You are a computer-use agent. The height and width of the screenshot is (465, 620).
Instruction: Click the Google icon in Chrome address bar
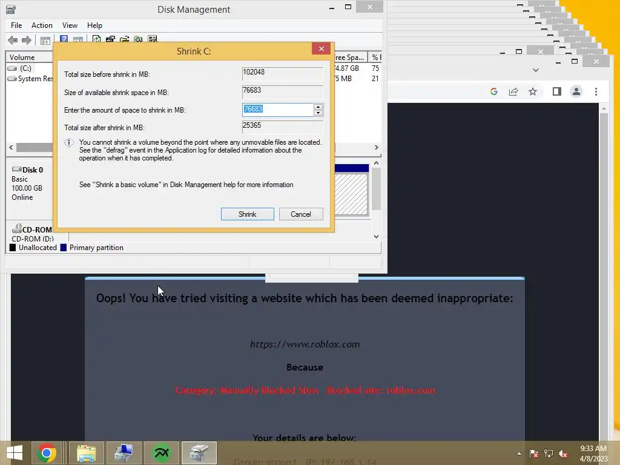(x=494, y=92)
